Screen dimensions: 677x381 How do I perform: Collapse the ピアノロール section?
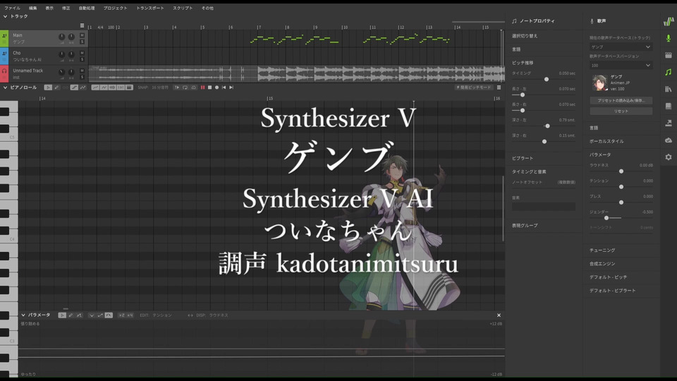[5, 87]
